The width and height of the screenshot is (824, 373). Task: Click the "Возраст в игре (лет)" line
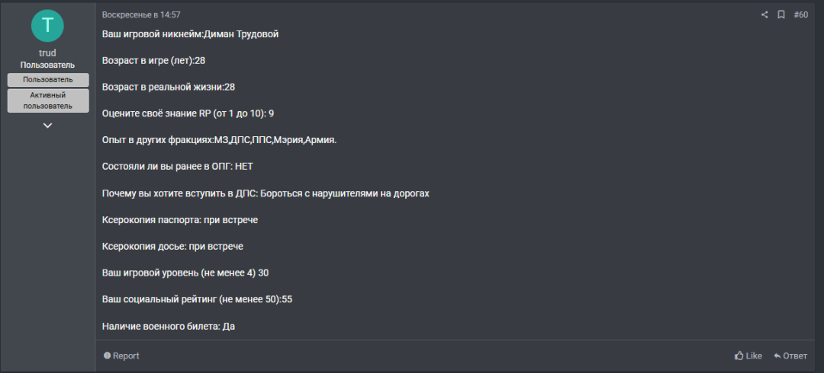[153, 60]
